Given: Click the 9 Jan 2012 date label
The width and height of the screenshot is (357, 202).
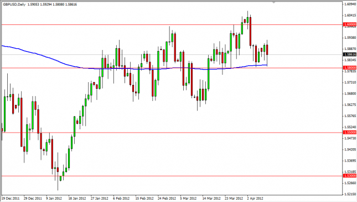Looking at the screenshot, I should [x=54, y=198].
